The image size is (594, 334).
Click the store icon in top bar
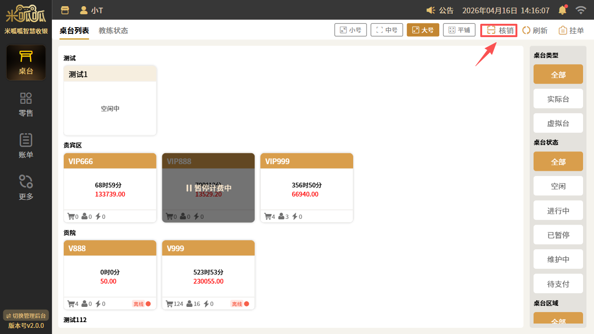point(65,10)
